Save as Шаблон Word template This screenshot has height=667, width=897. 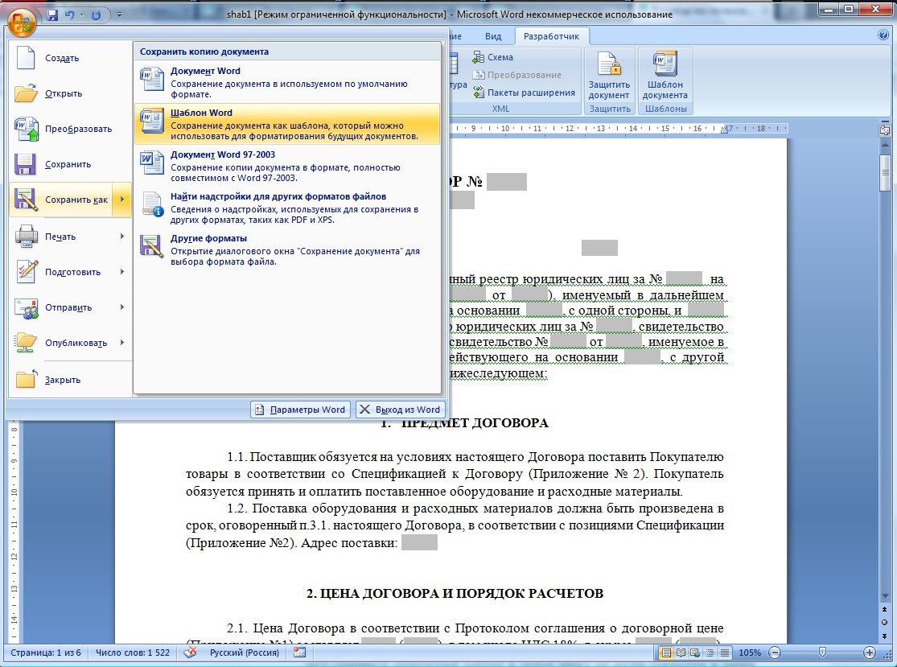click(x=287, y=124)
